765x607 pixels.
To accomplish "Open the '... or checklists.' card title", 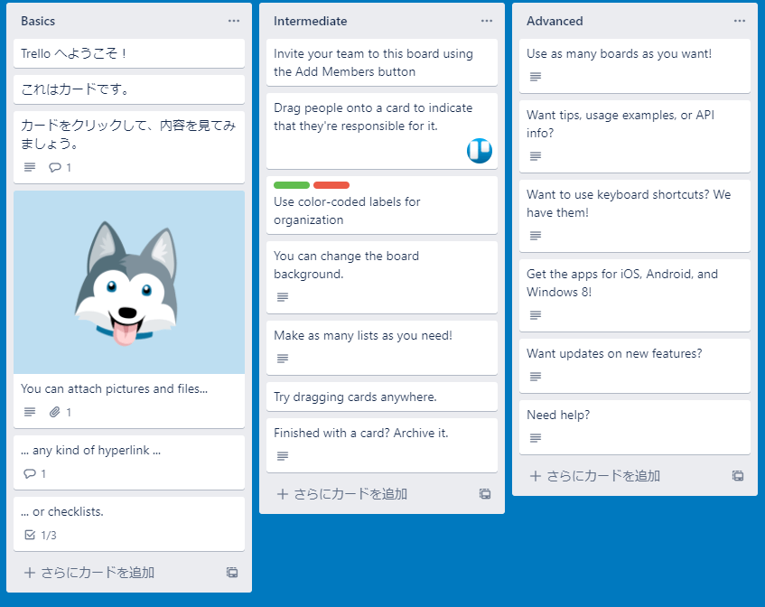I will 62,512.
